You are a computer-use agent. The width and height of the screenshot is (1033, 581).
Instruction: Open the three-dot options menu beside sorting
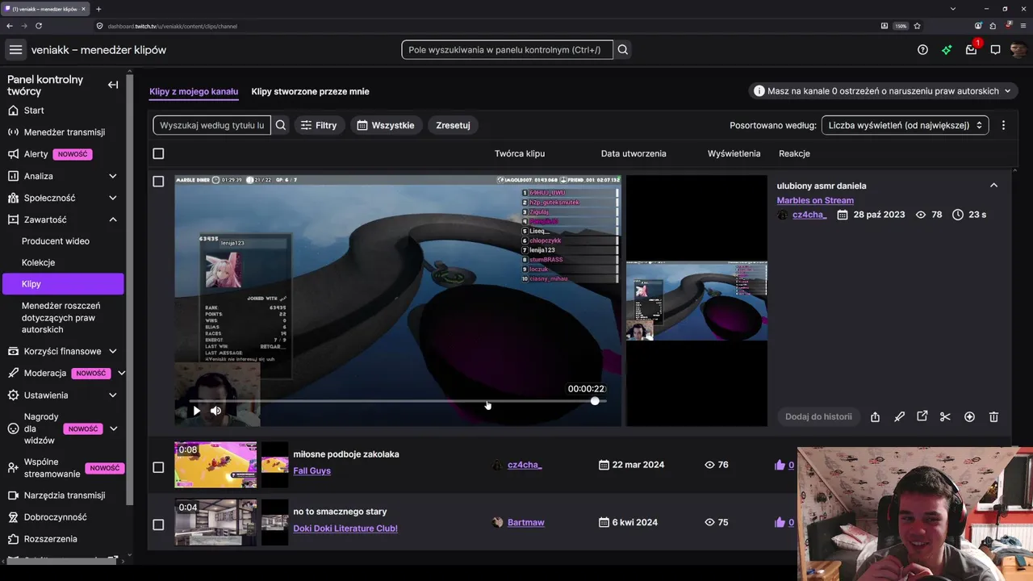point(1003,125)
